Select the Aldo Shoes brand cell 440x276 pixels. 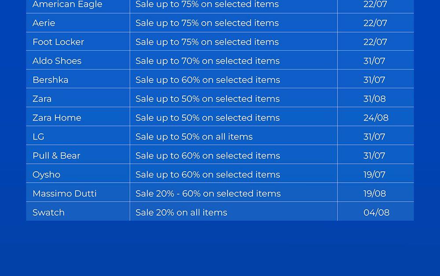(x=57, y=61)
